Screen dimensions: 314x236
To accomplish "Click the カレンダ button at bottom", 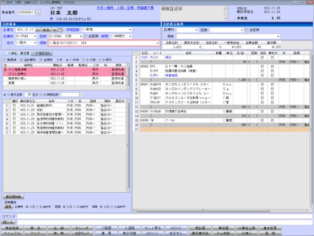I will pos(82,228).
